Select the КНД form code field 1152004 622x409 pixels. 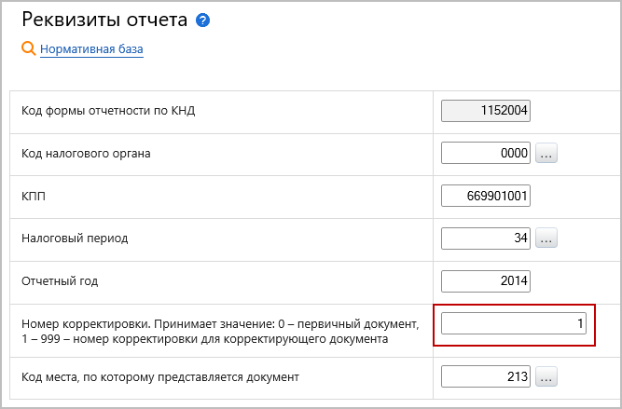(x=486, y=111)
